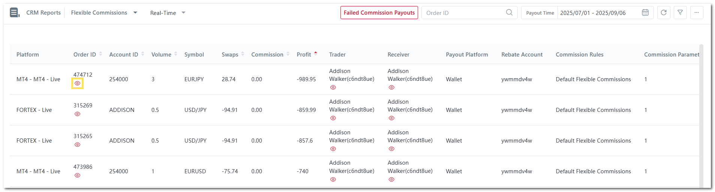Click the search magnifier in Order ID field
Image resolution: width=715 pixels, height=192 pixels.
pyautogui.click(x=509, y=12)
